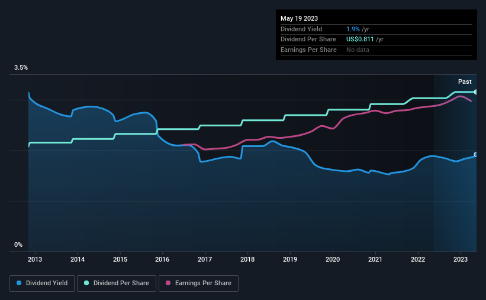This screenshot has width=486, height=300.
Task: Select the 2016 year label on the axis
Action: coord(162,259)
